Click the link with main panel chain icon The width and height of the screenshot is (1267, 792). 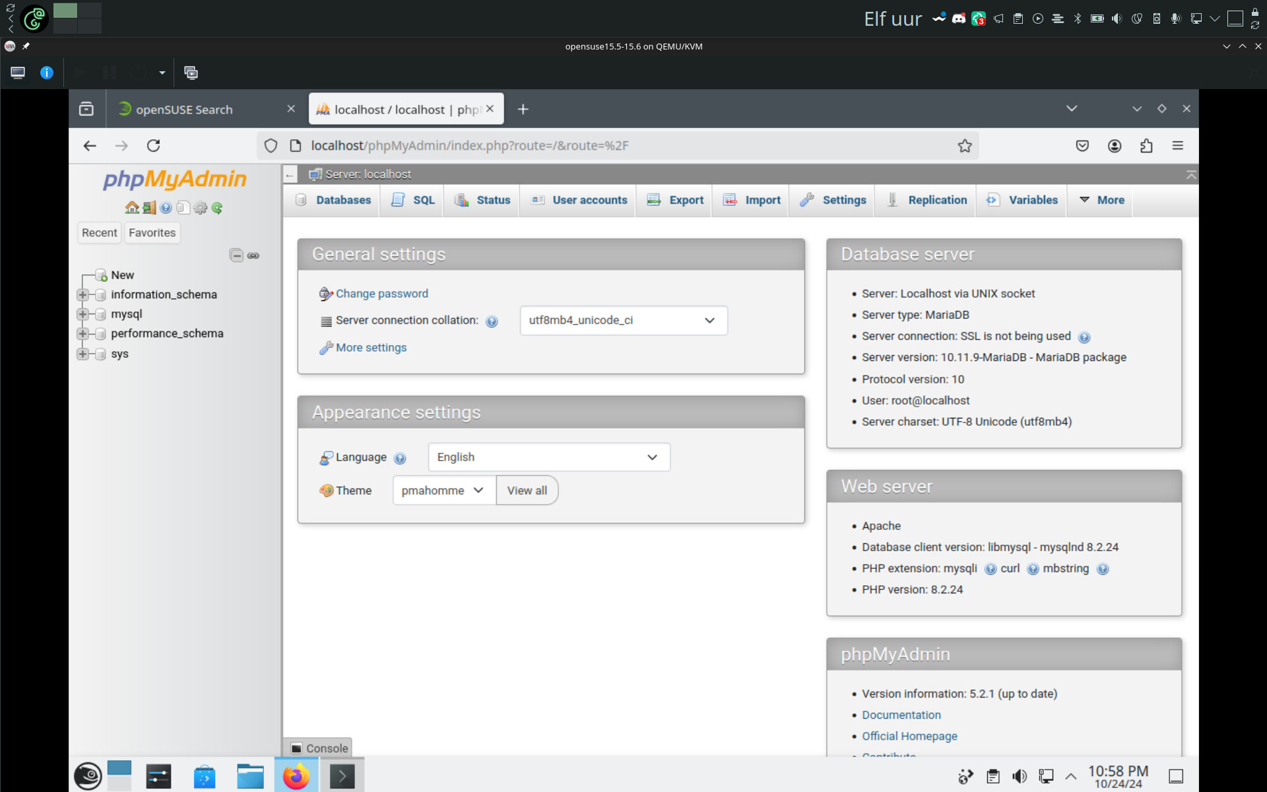[x=253, y=255]
